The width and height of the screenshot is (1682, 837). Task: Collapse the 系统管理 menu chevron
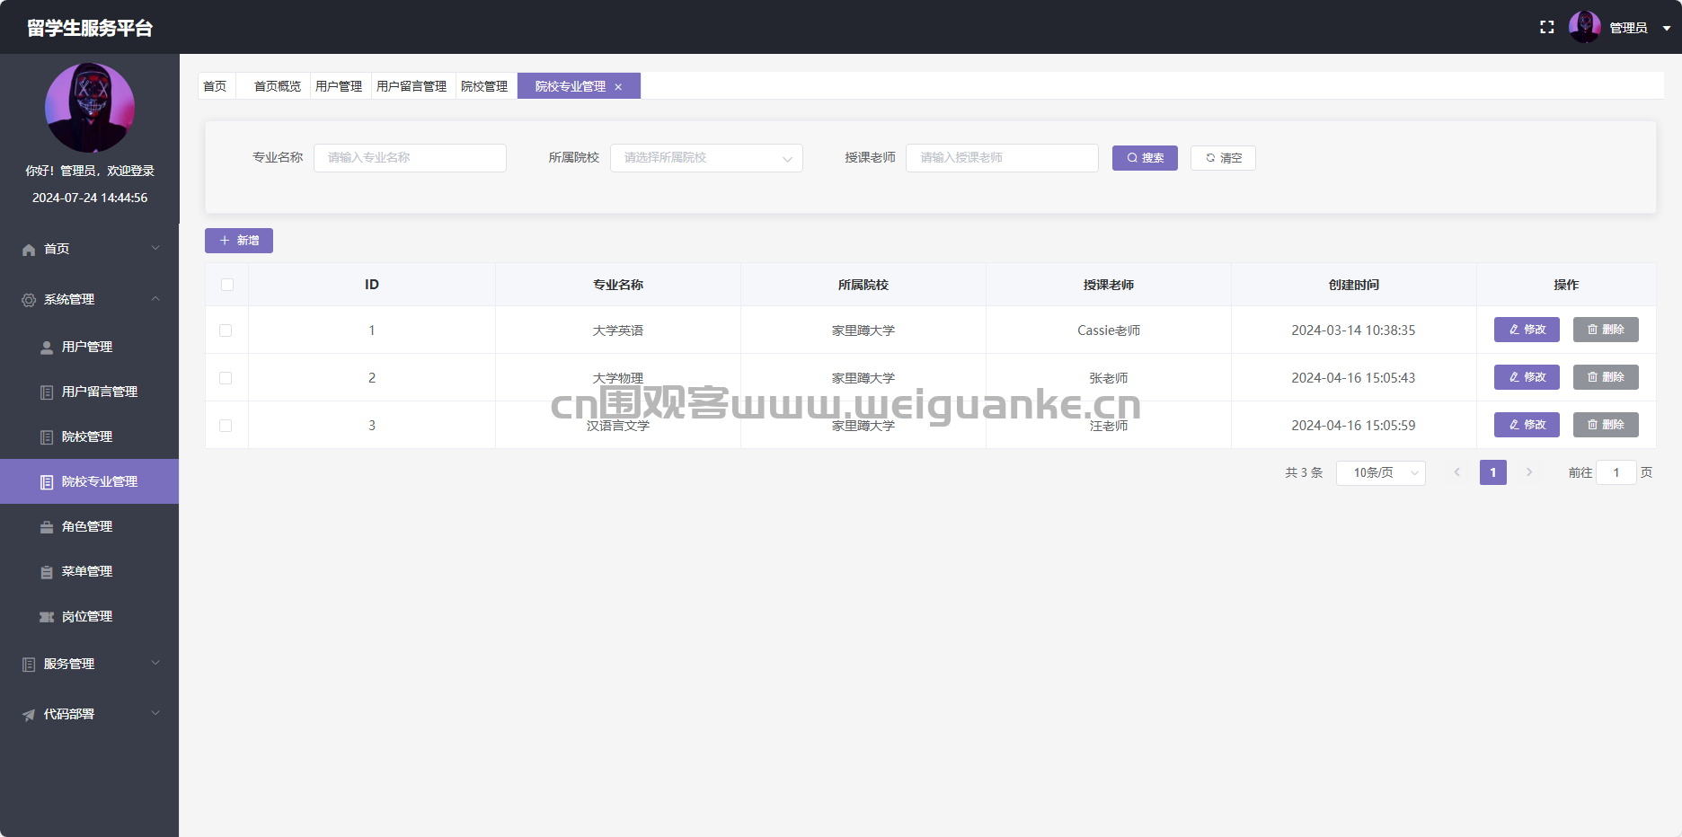point(155,298)
